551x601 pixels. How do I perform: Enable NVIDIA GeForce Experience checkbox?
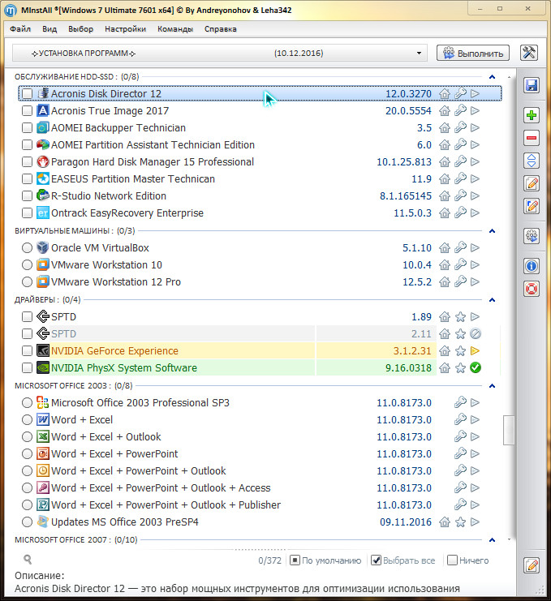click(x=27, y=350)
